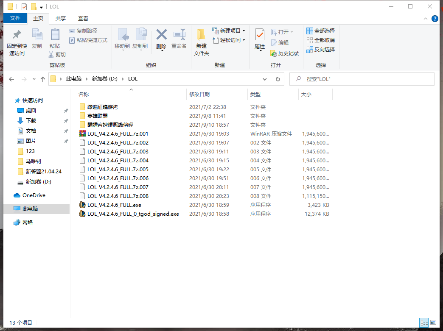Refresh the LOL folder view
The height and width of the screenshot is (331, 443).
278,79
